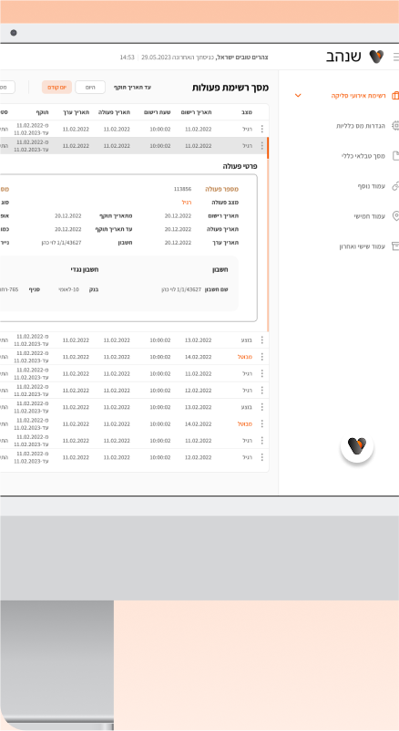
Task: Click the מספר פעולה value 113856 in details
Action: click(x=182, y=189)
